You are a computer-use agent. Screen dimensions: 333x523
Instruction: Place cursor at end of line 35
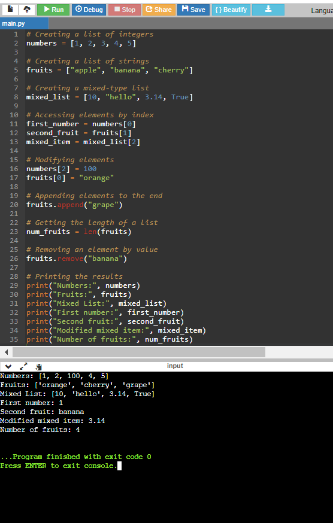click(193, 339)
